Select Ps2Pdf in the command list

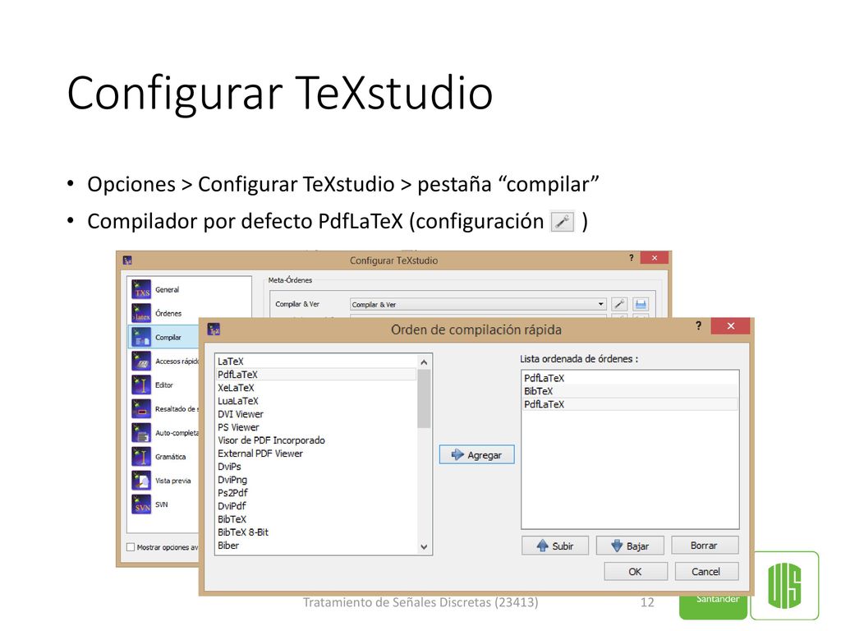pyautogui.click(x=316, y=493)
